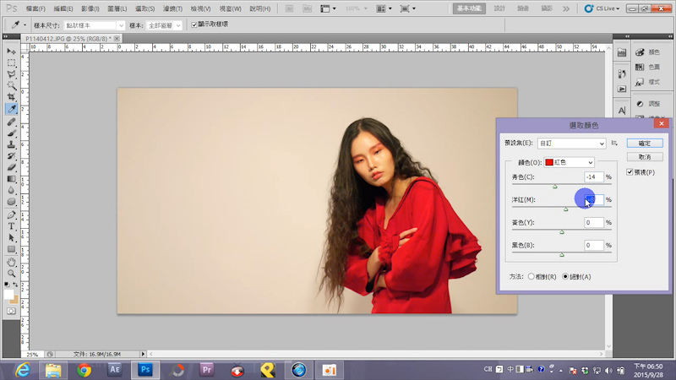Screen dimensions: 676x380
Task: Open the 顏色(O) colors dropdown
Action: (569, 162)
